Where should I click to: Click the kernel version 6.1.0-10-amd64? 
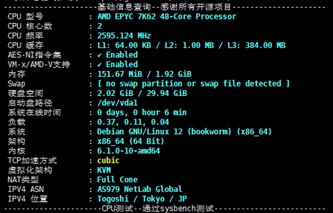coord(129,151)
